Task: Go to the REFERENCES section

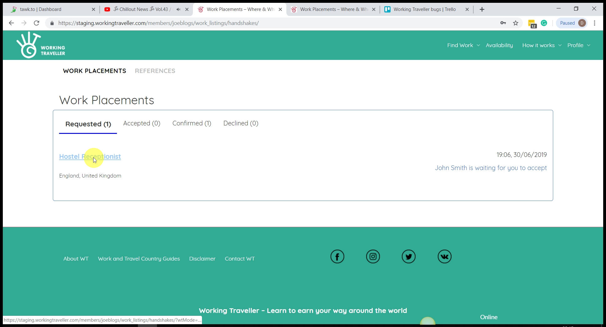Action: pos(155,71)
